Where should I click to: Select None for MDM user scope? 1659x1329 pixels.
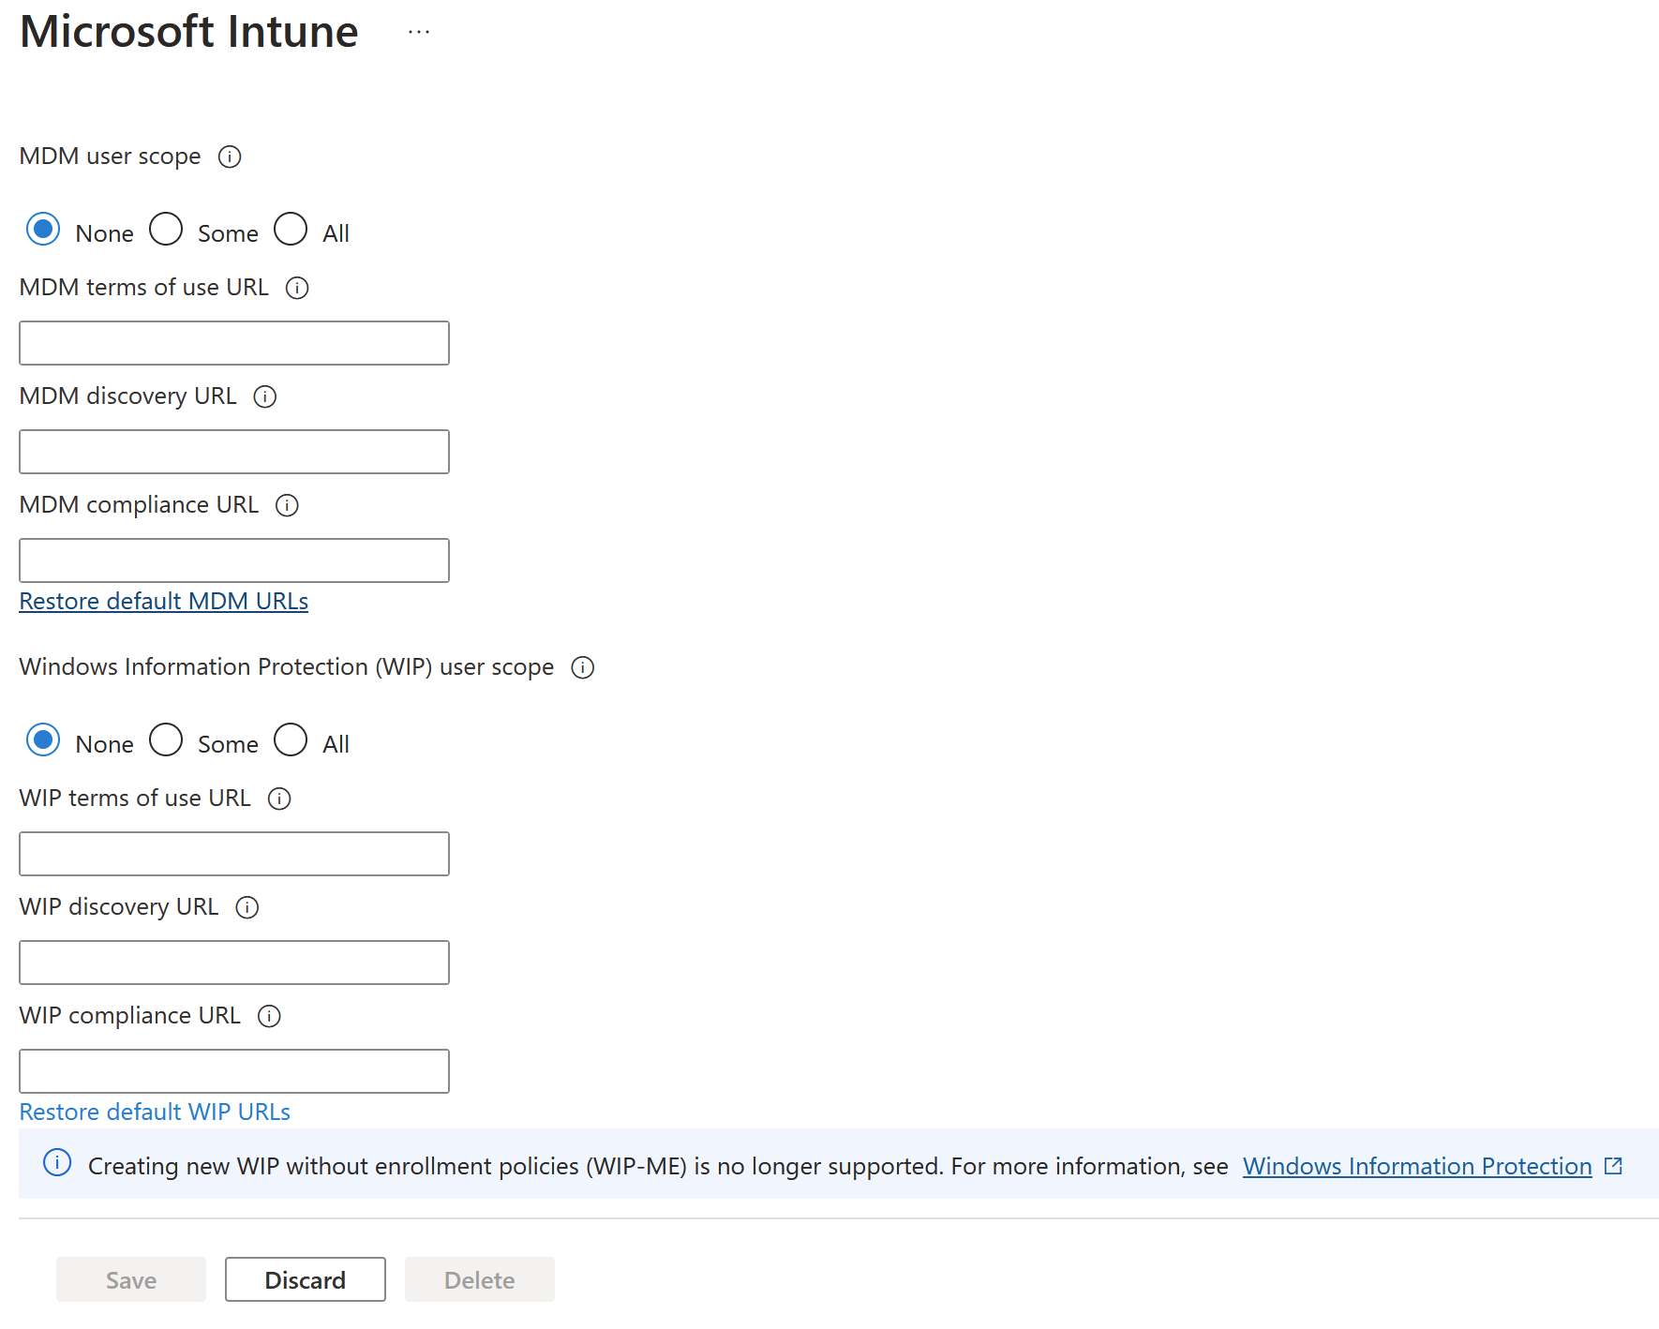[x=43, y=230]
